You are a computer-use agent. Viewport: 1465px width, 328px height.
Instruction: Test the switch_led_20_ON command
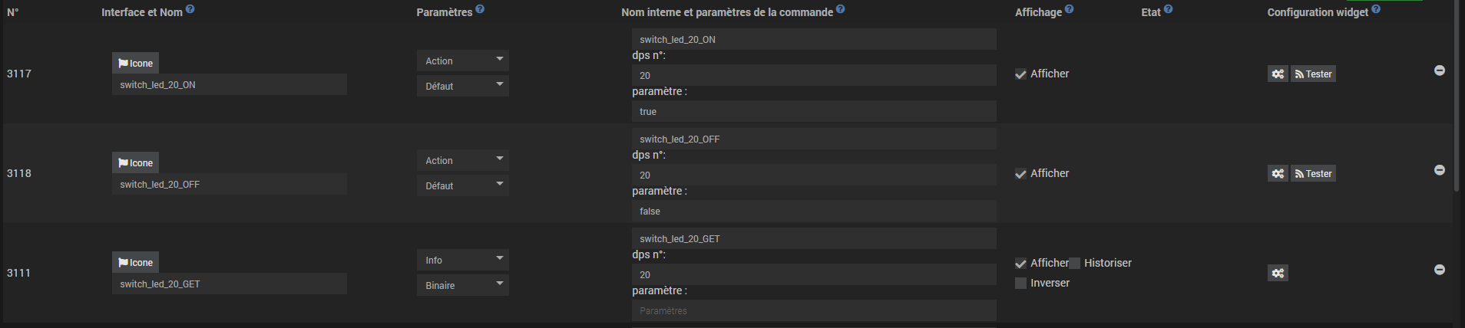1313,74
